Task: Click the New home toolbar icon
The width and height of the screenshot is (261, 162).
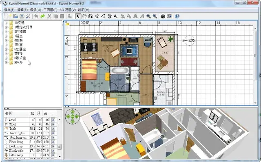Action: pyautogui.click(x=9, y=16)
